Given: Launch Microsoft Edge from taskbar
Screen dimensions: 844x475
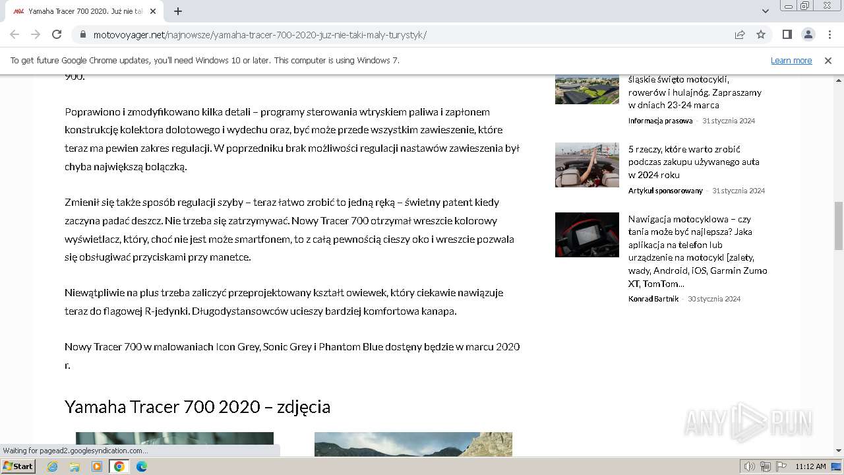Looking at the screenshot, I should (x=142, y=466).
